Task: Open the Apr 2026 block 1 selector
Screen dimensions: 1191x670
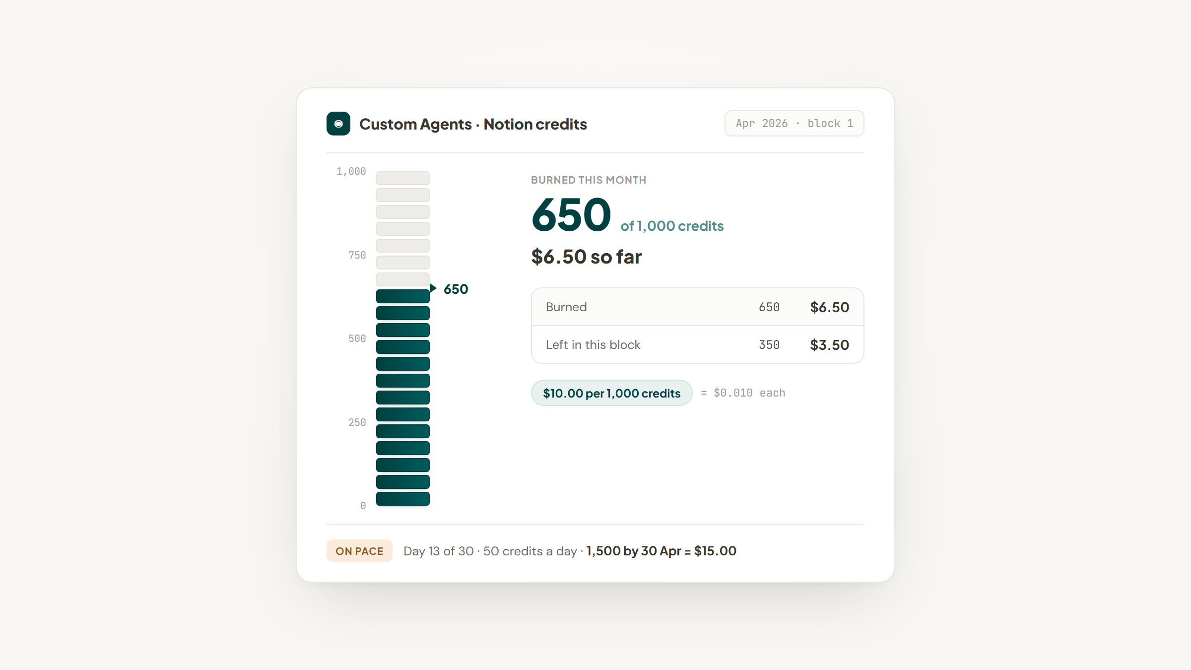Action: pos(794,124)
